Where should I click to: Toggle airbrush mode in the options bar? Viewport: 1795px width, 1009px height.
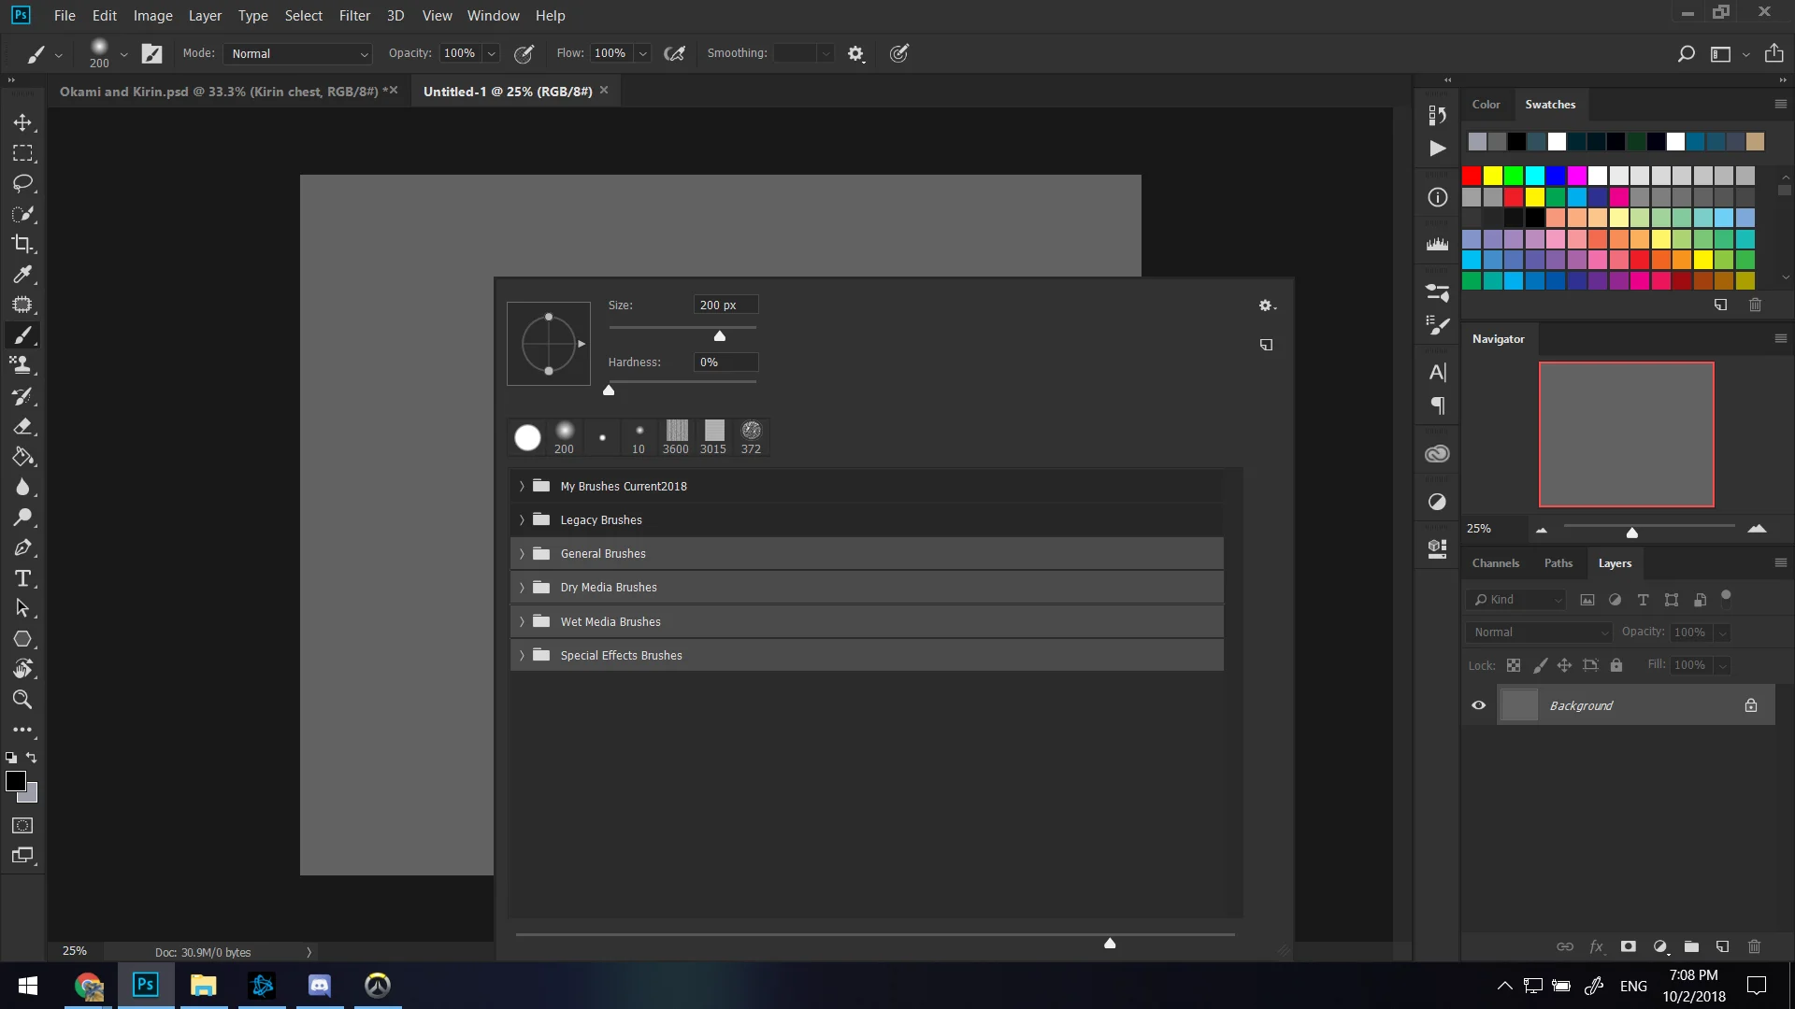tap(675, 53)
